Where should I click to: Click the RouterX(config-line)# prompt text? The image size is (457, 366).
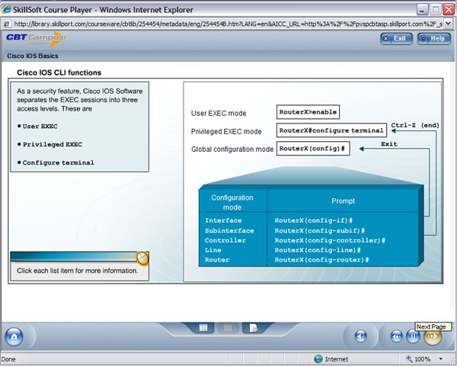click(x=318, y=250)
